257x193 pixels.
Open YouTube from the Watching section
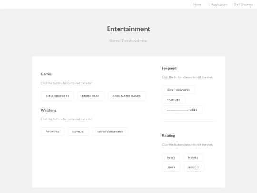pyautogui.click(x=52, y=132)
